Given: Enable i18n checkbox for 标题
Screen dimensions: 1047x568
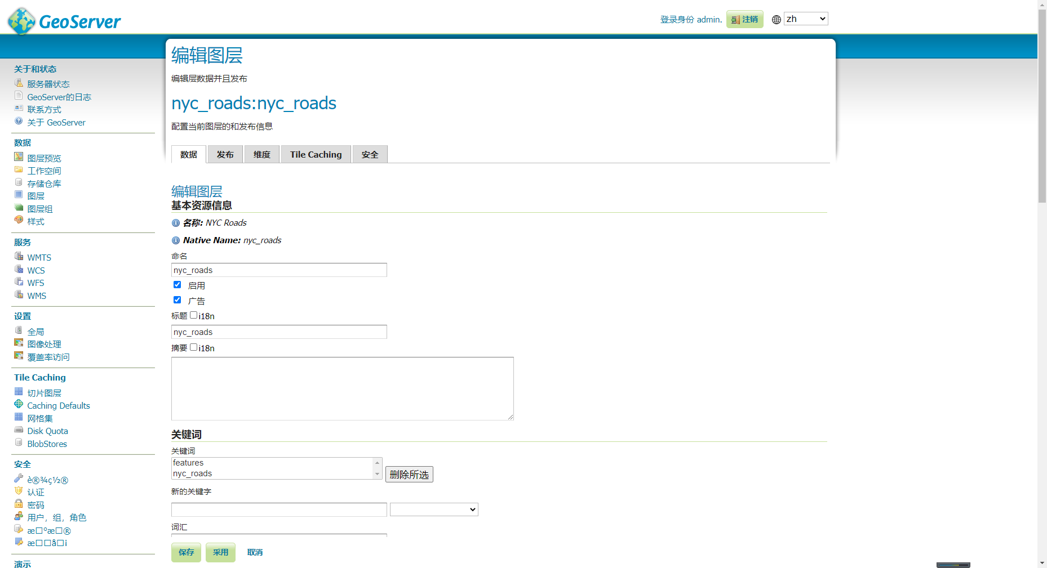Looking at the screenshot, I should [x=193, y=315].
